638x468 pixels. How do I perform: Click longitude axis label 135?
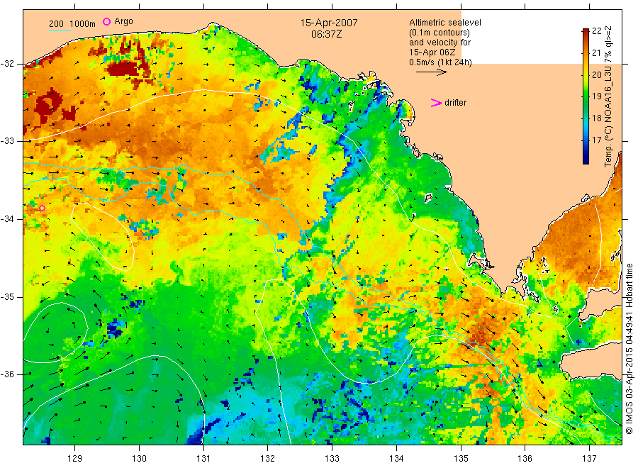coord(461,459)
